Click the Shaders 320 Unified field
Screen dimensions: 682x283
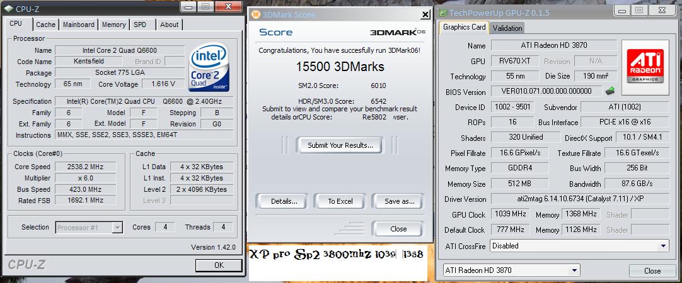pyautogui.click(x=526, y=137)
